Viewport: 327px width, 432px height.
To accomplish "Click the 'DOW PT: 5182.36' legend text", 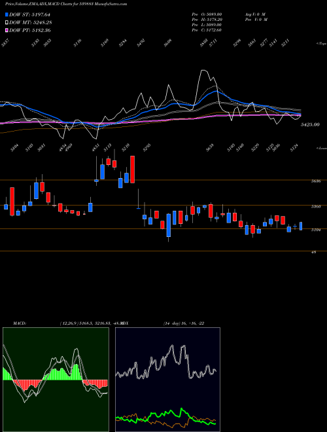I will click(29, 30).
